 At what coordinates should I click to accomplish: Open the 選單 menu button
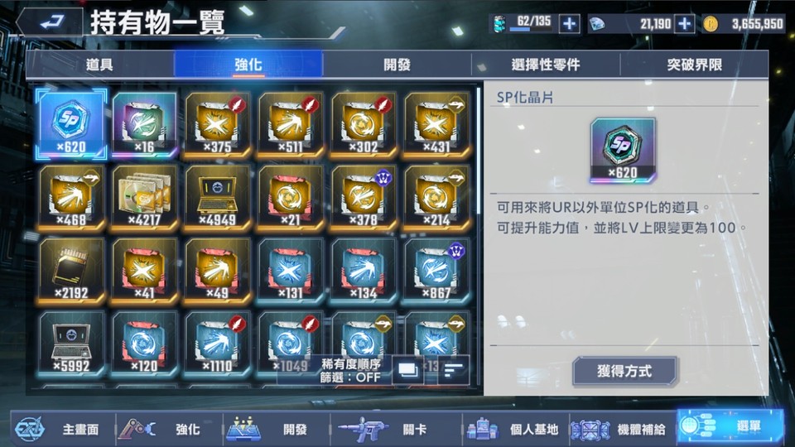point(730,425)
